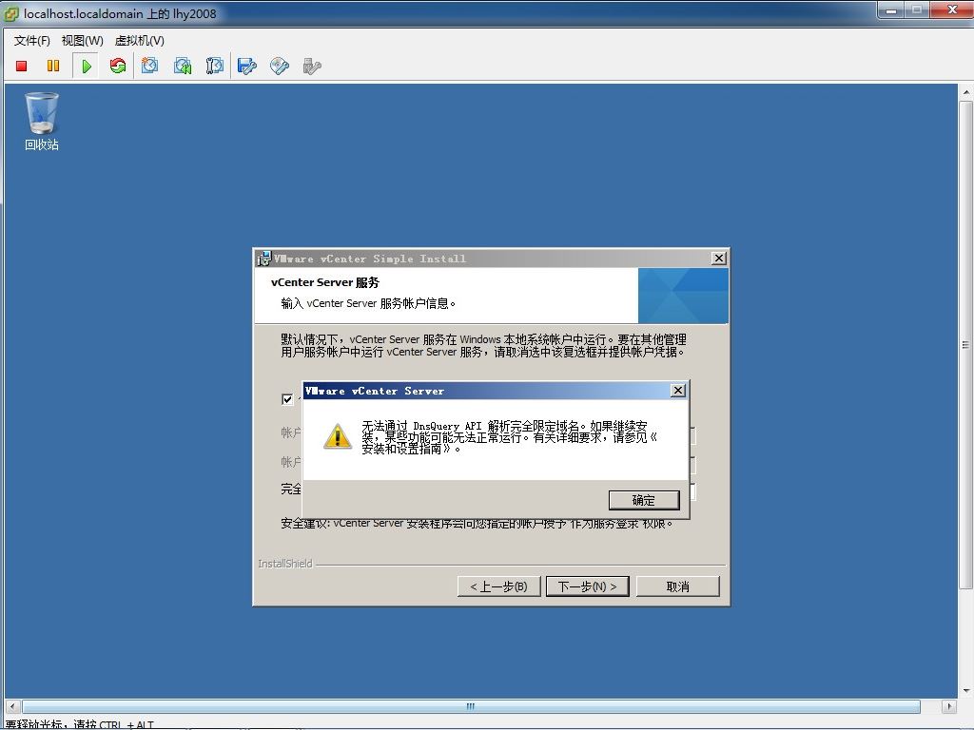Click 确定 in the warning dialog
Screen dimensions: 974x730
tap(644, 500)
